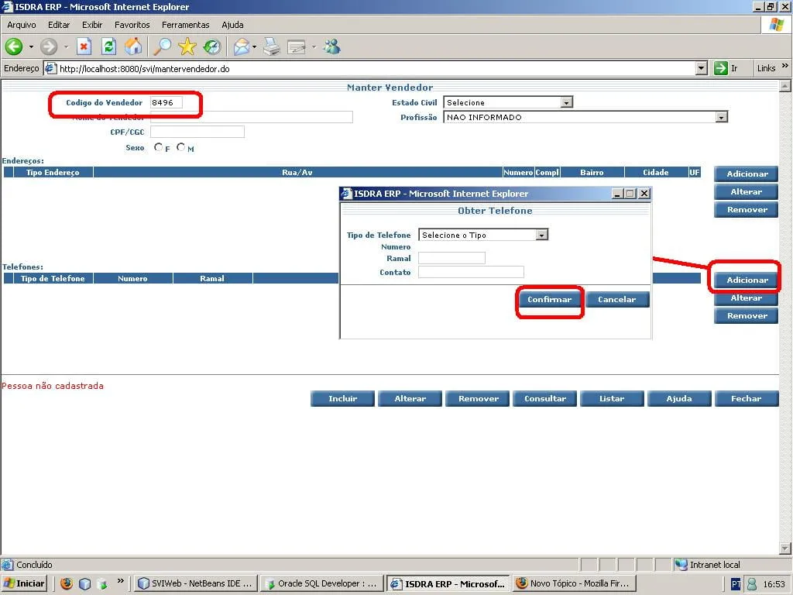The image size is (793, 595).
Task: Open the Mail icon dropdown arrow
Action: (x=254, y=47)
